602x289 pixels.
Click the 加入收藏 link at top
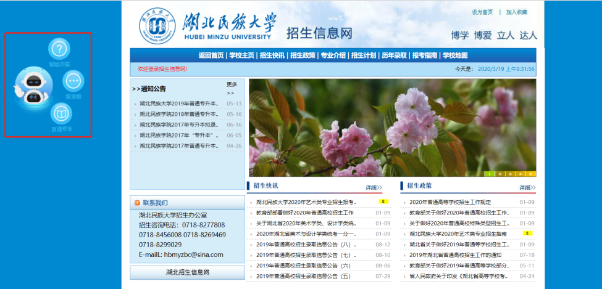pos(517,12)
